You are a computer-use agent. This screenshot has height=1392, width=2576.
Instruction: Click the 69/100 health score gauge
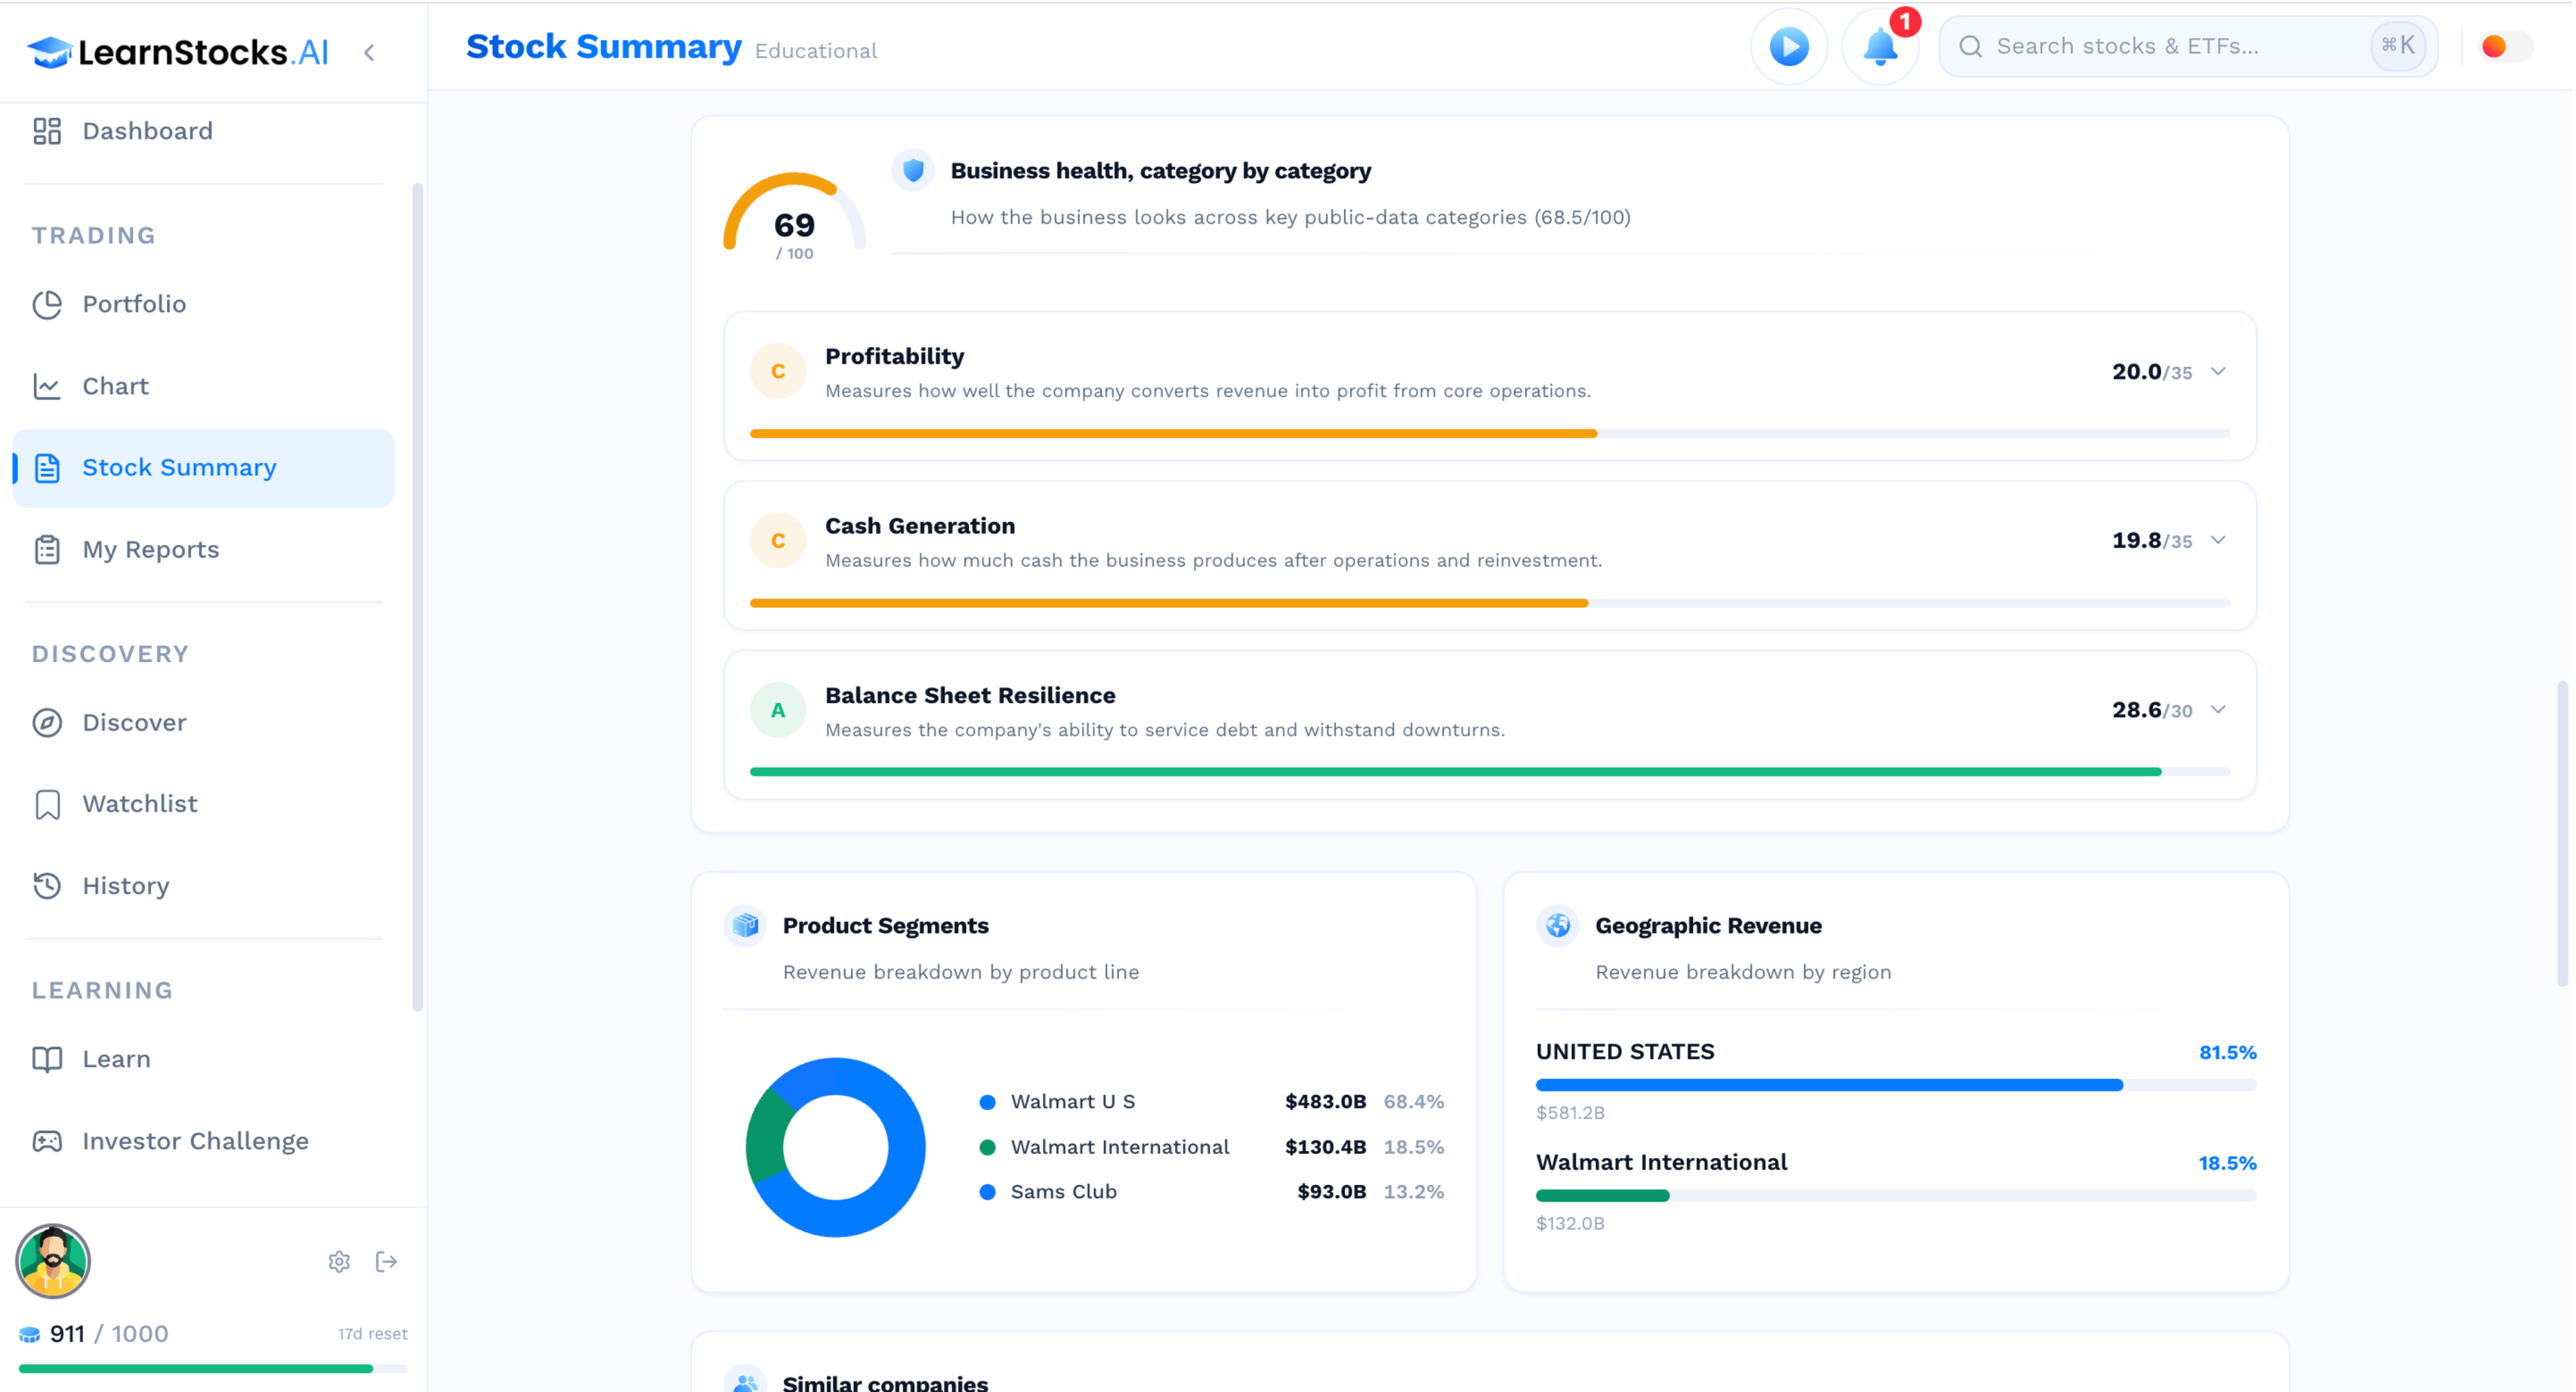pyautogui.click(x=794, y=216)
